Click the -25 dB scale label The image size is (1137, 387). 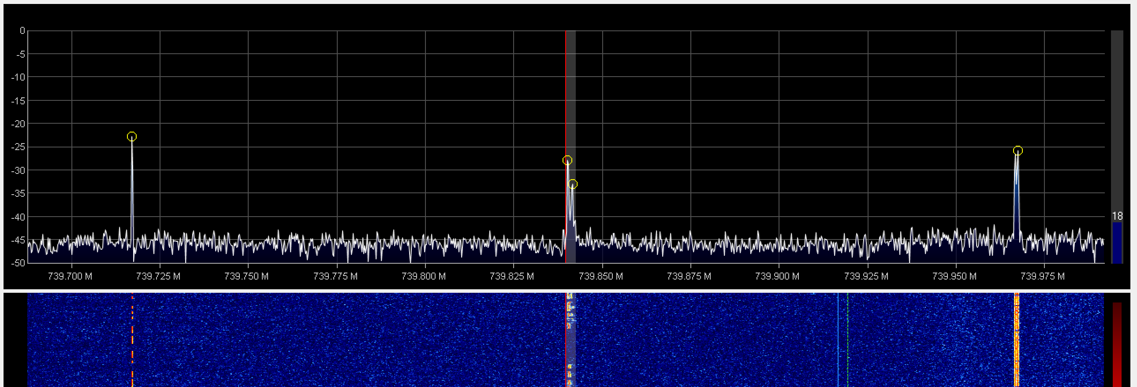(x=19, y=147)
